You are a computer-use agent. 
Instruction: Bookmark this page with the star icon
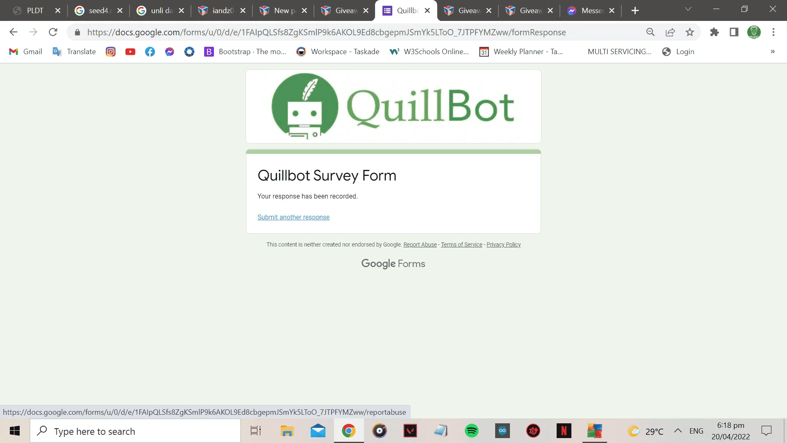690,32
